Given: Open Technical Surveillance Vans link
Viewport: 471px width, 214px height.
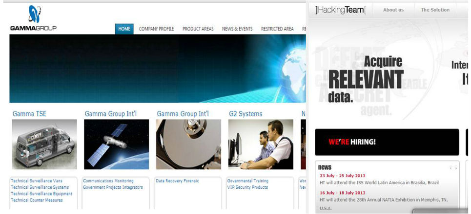Looking at the screenshot, I should point(37,181).
